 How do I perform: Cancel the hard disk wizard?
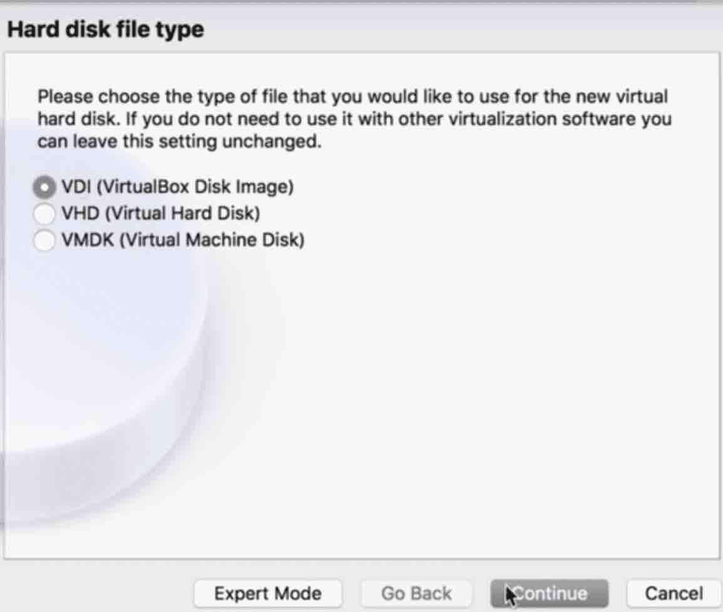point(674,593)
